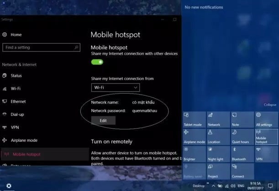
Task: Click the Settings gear on the taskbar
Action: coord(9,186)
